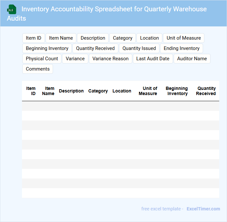Select the Item Name tag
Screen dimensions: 227x222
pyautogui.click(x=61, y=38)
